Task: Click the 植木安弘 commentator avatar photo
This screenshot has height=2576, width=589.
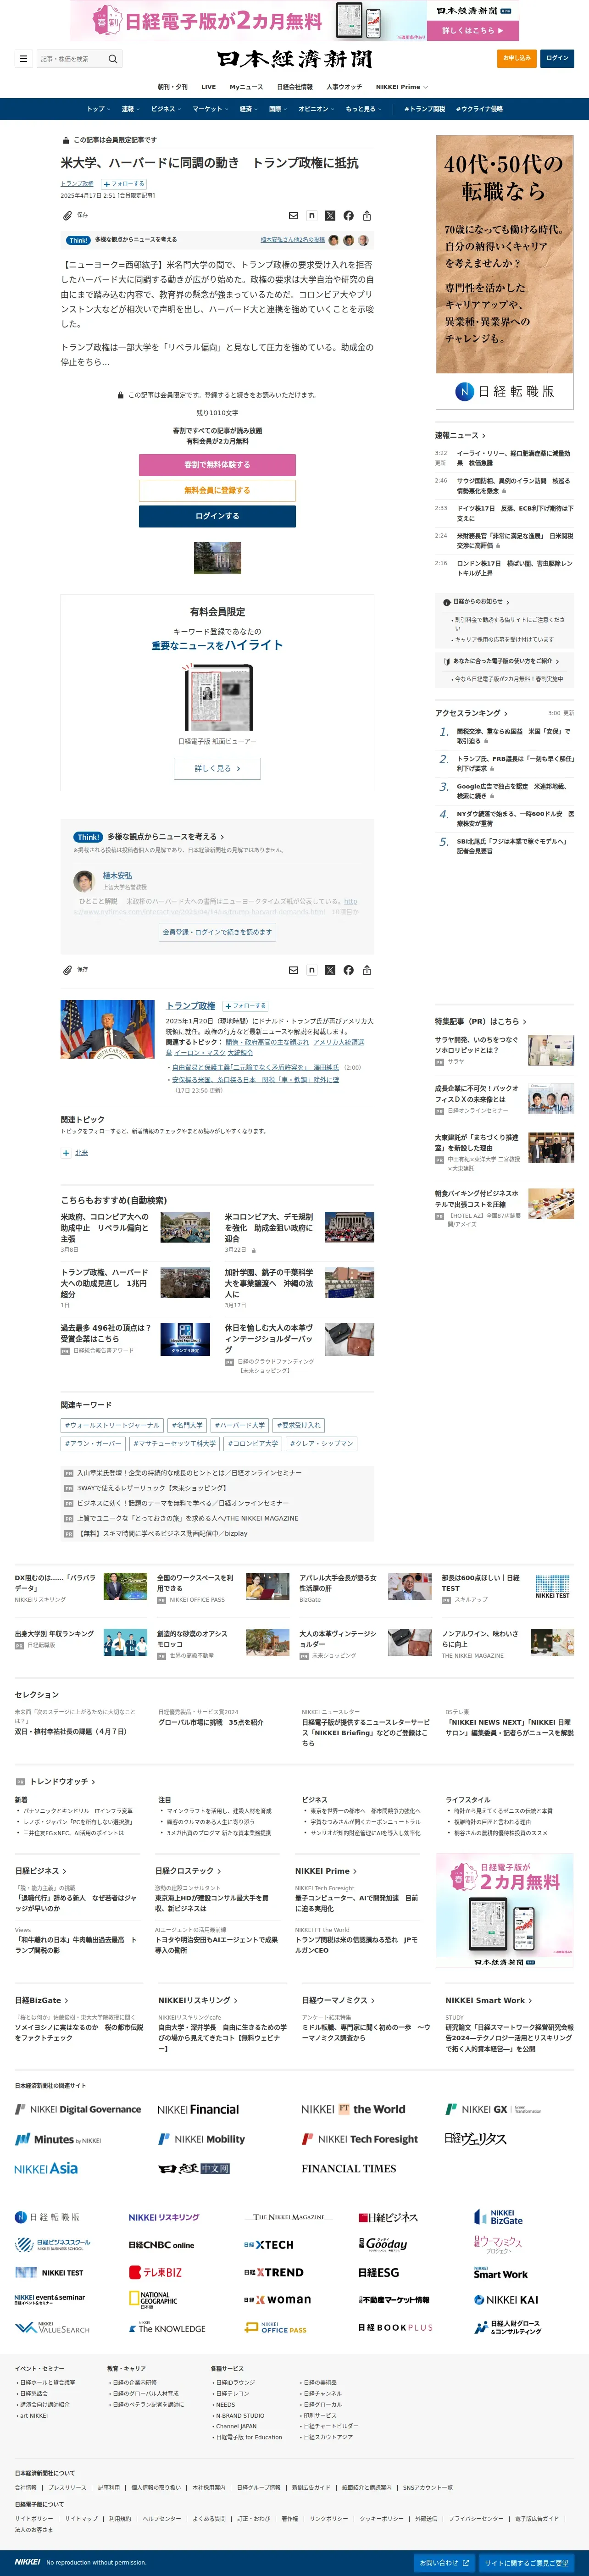Action: pyautogui.click(x=84, y=880)
